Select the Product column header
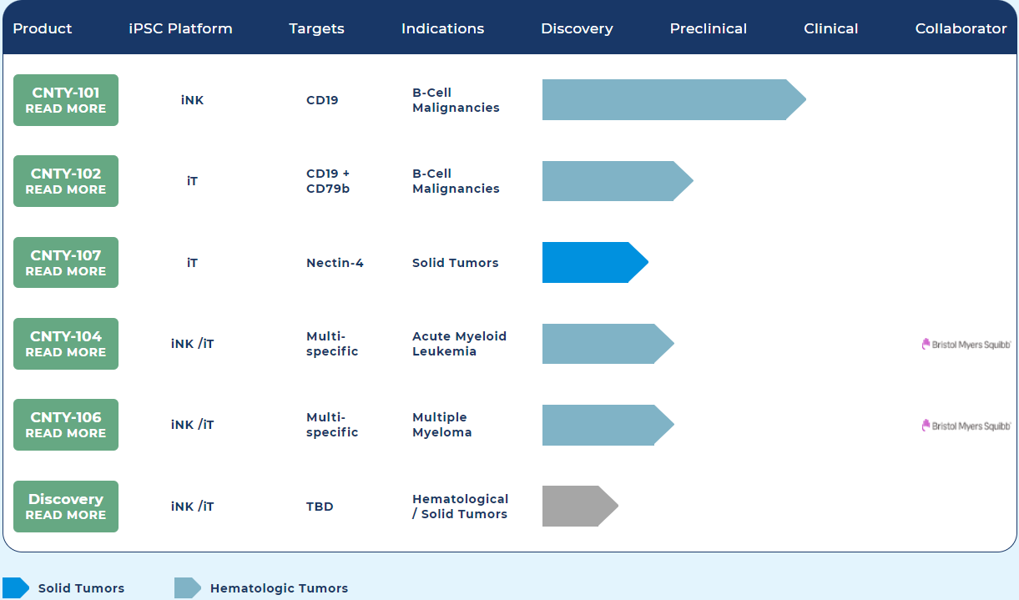 tap(43, 28)
